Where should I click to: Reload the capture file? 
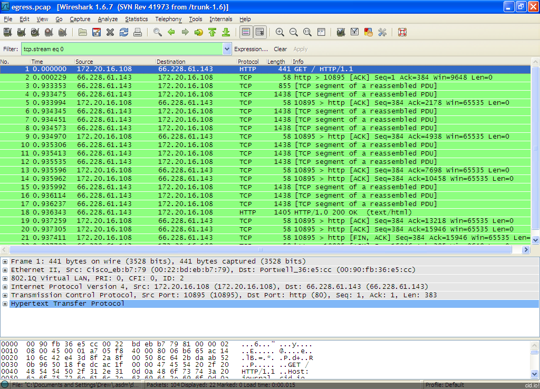pyautogui.click(x=124, y=32)
